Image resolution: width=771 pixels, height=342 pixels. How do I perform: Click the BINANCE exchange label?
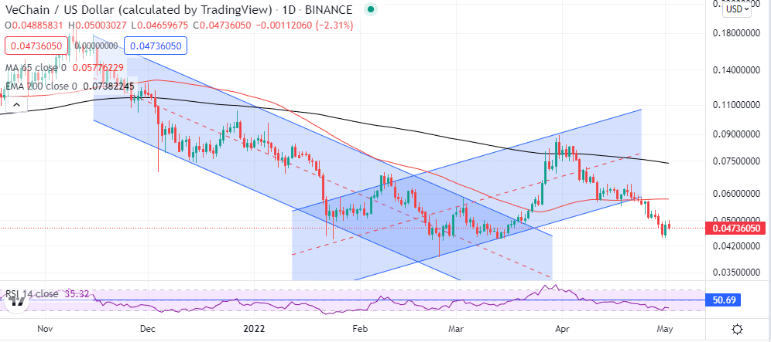pos(334,10)
